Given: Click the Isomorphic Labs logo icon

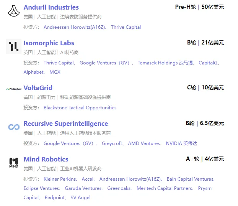Looking at the screenshot, I should coord(14,46).
